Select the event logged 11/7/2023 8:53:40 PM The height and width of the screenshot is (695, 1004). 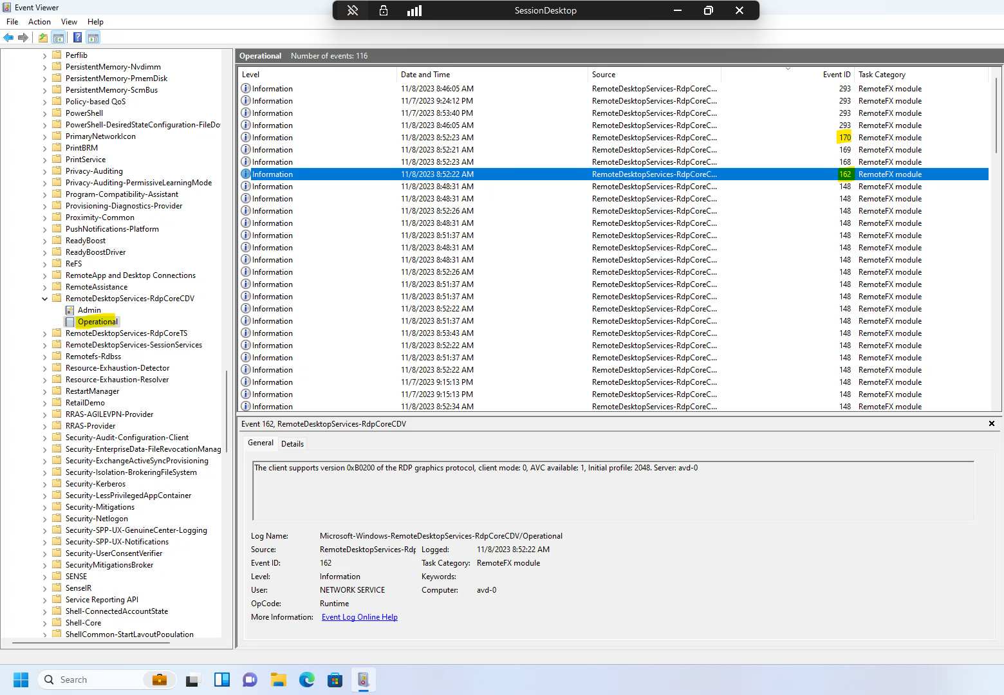point(615,113)
